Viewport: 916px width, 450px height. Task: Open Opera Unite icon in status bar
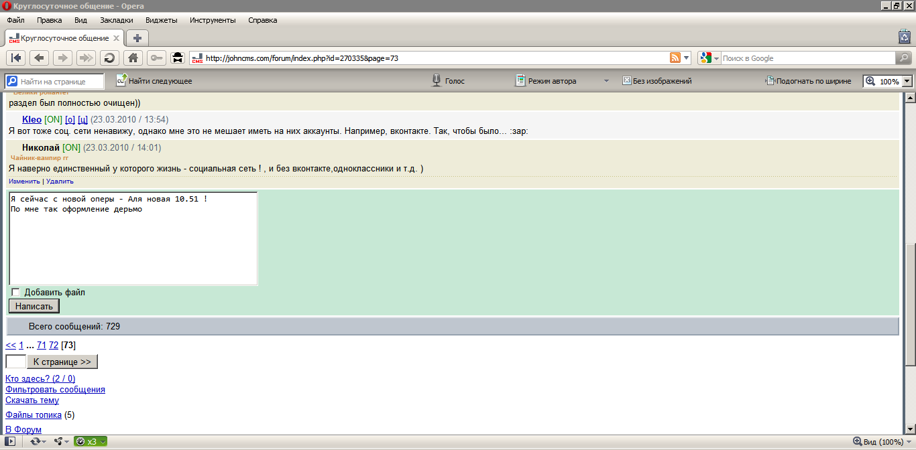coord(58,441)
